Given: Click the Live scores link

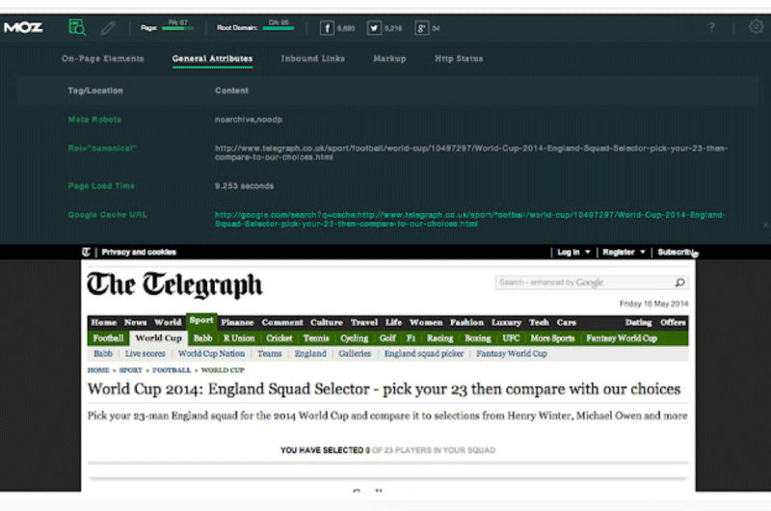Looking at the screenshot, I should (x=146, y=354).
